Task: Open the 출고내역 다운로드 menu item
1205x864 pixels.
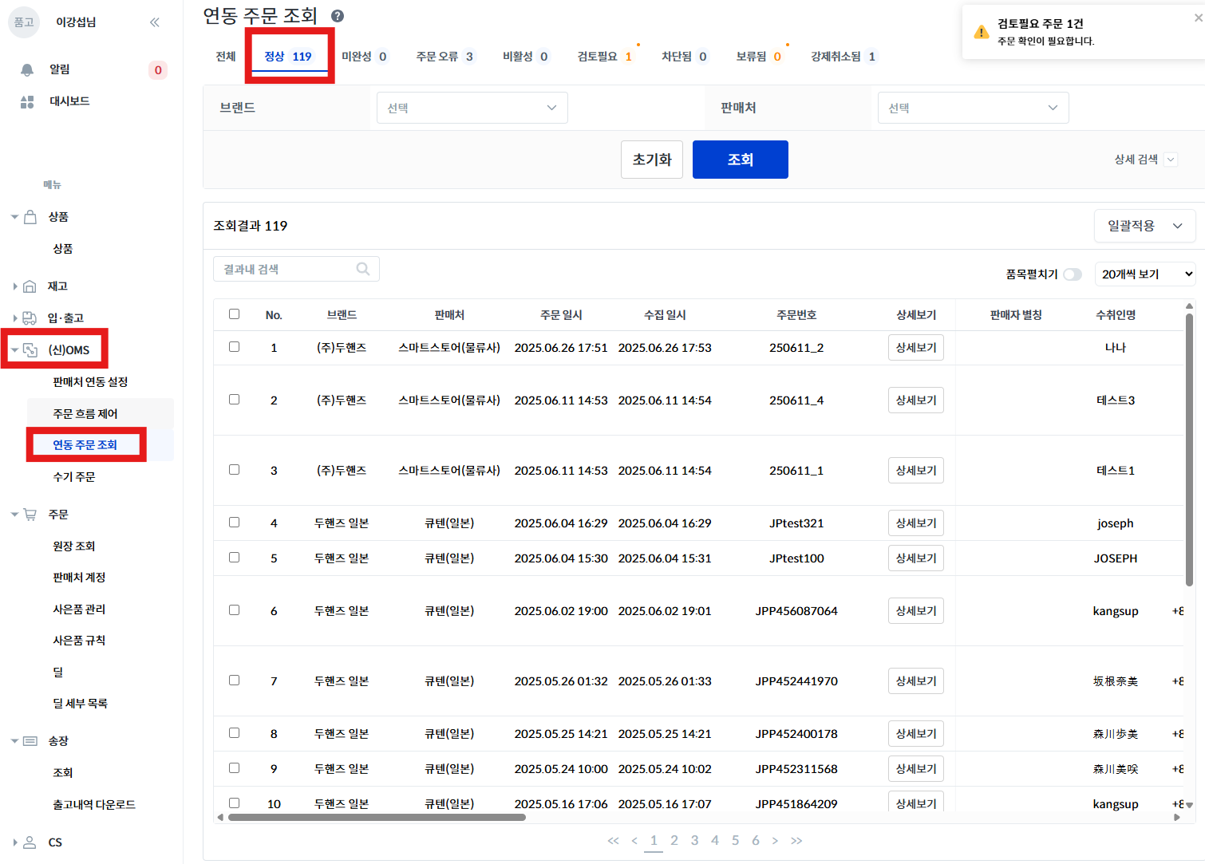Action: tap(94, 805)
